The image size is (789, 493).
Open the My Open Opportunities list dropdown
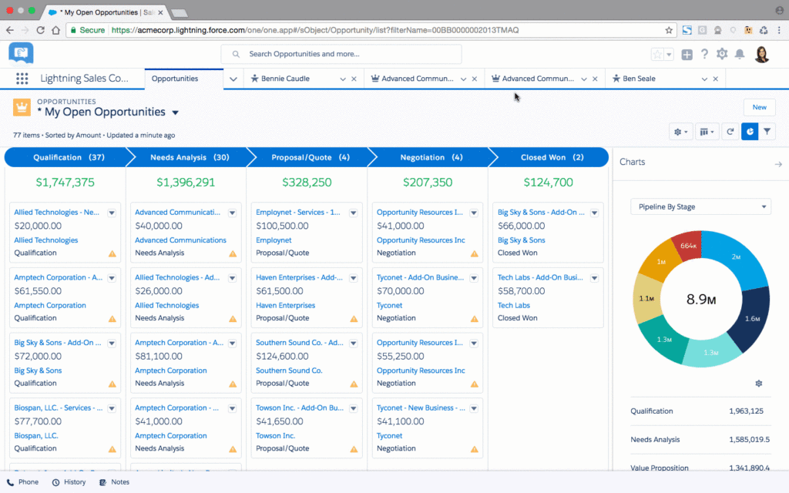point(175,111)
